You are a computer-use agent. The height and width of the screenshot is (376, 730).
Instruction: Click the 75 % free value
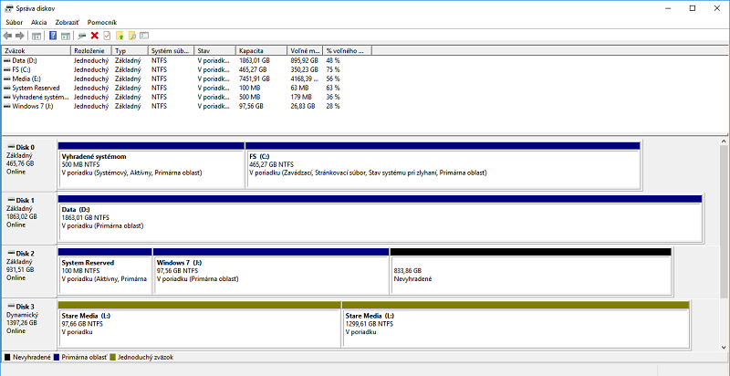(x=333, y=69)
